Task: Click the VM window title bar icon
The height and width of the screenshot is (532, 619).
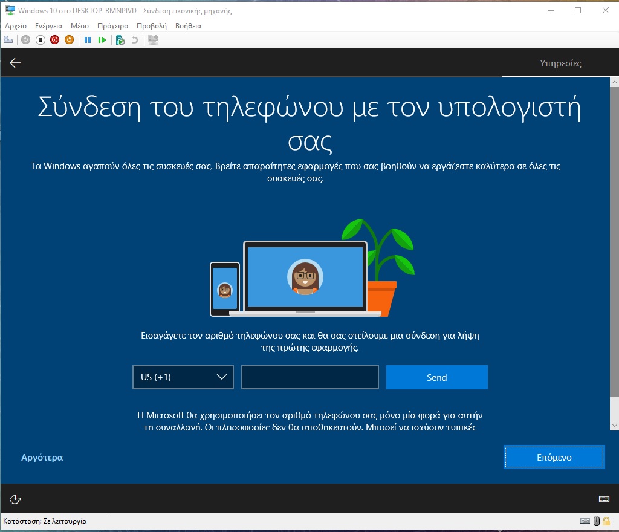Action: [10, 11]
